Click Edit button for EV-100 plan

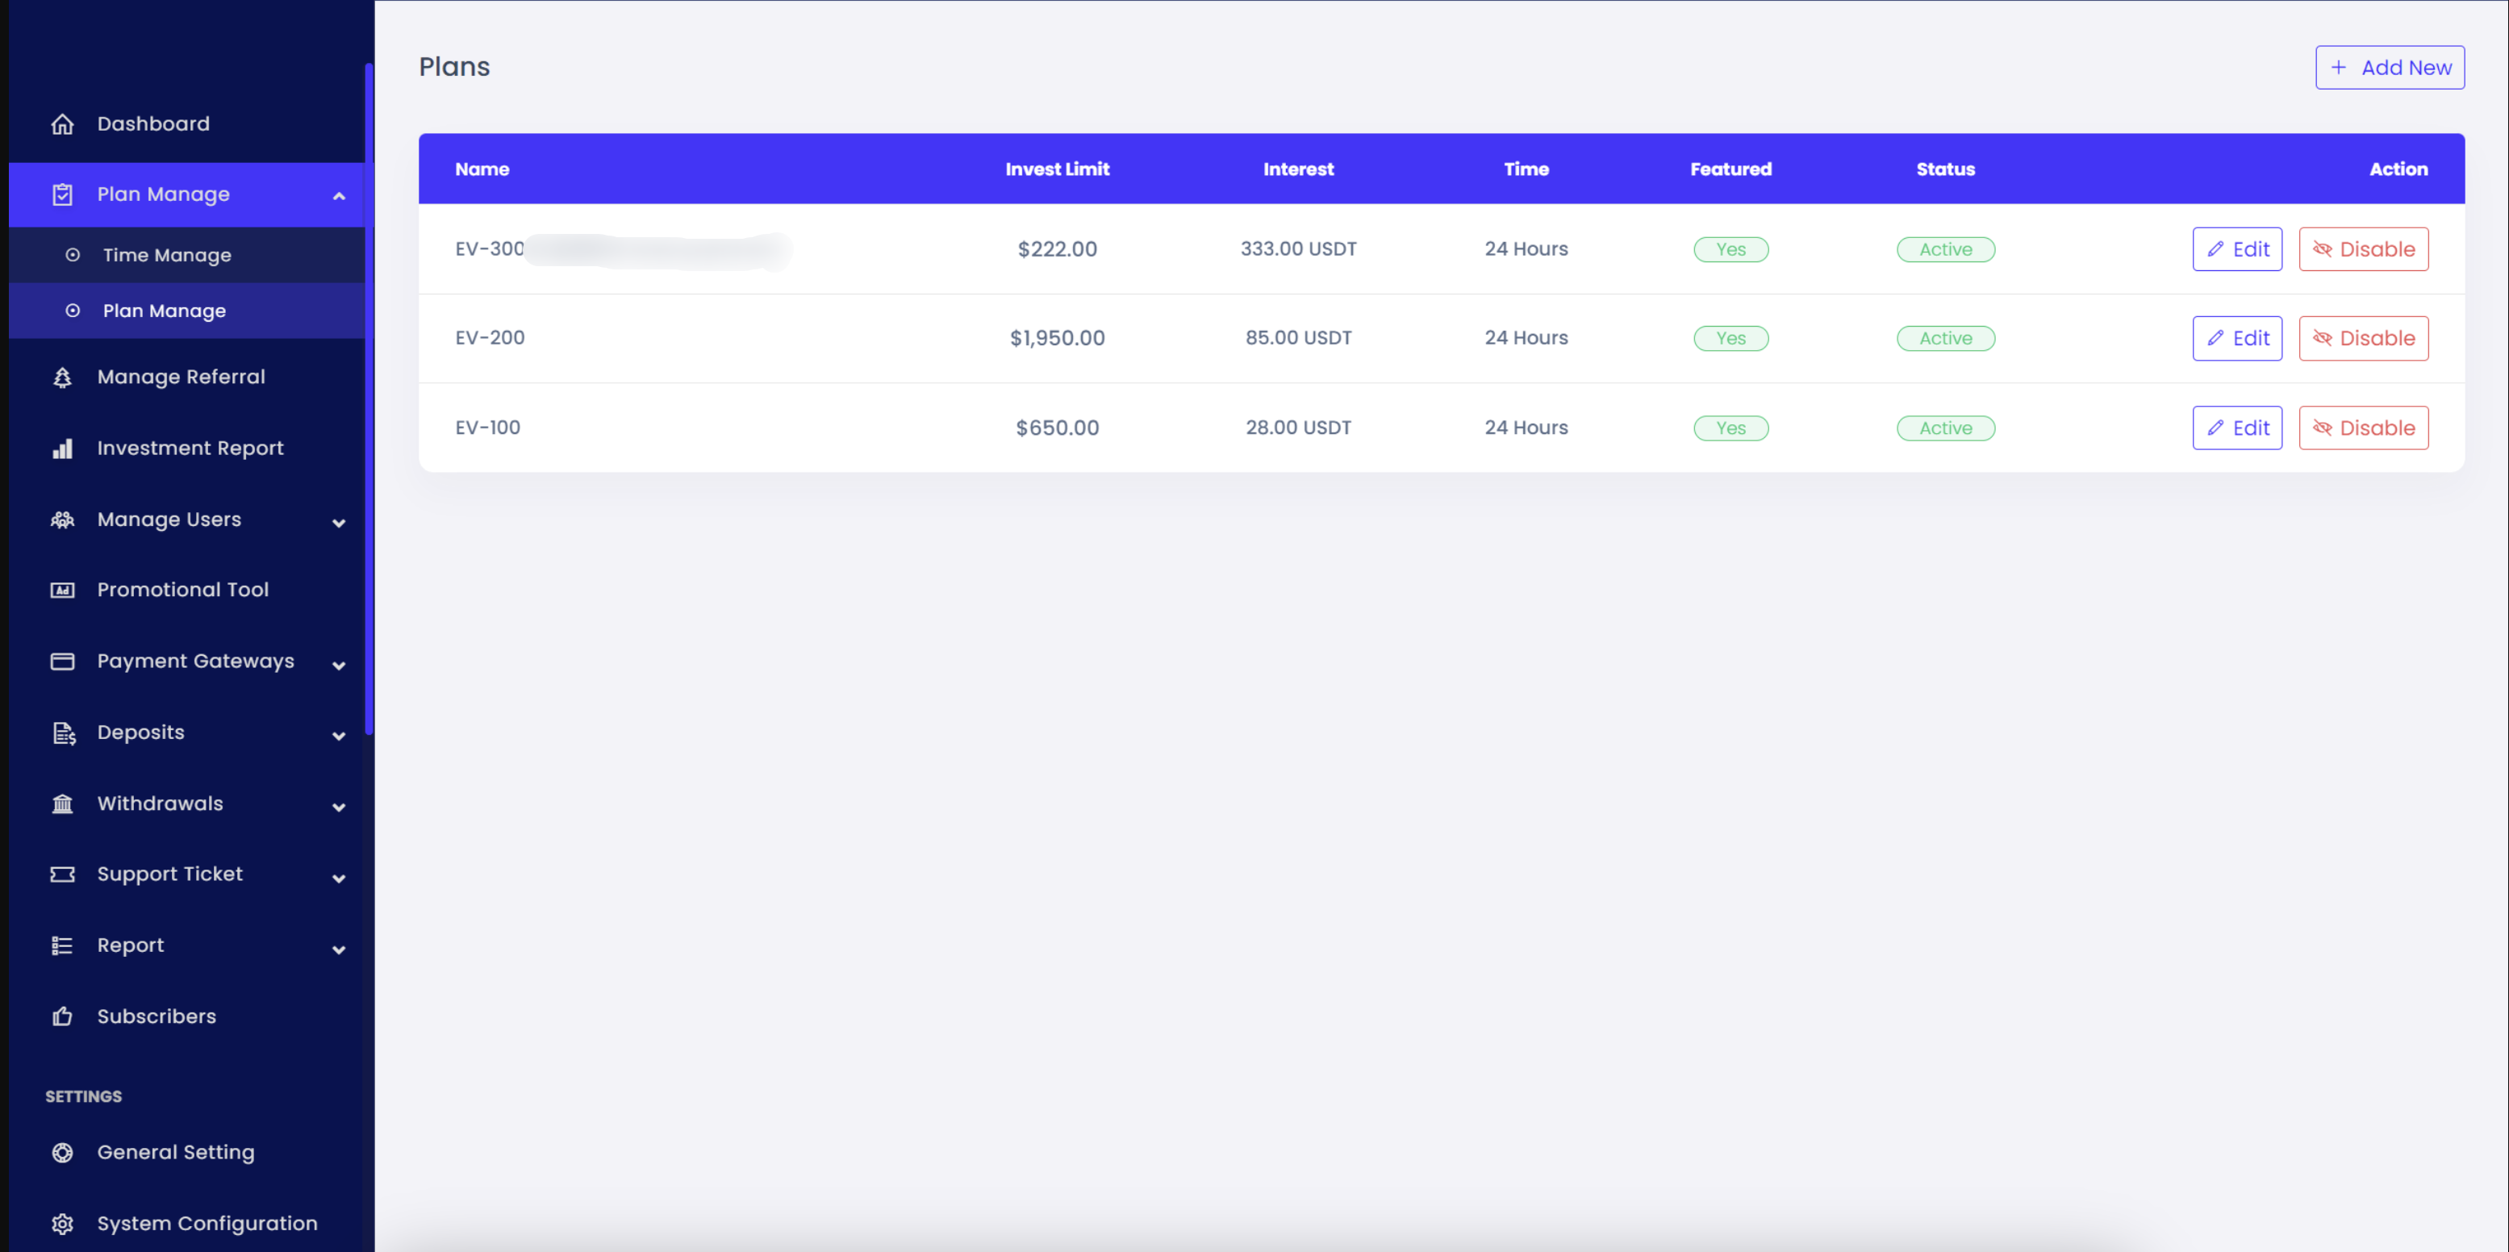[x=2236, y=428]
